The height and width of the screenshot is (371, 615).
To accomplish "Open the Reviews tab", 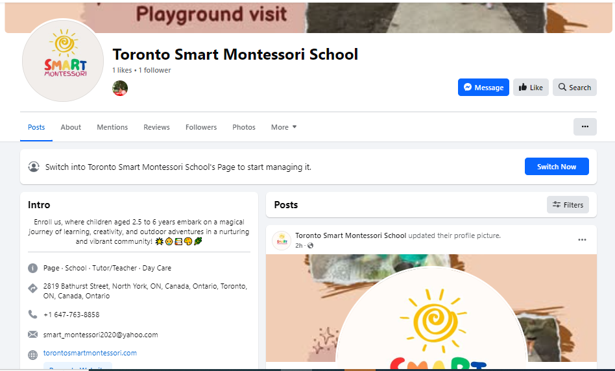I will coord(156,127).
